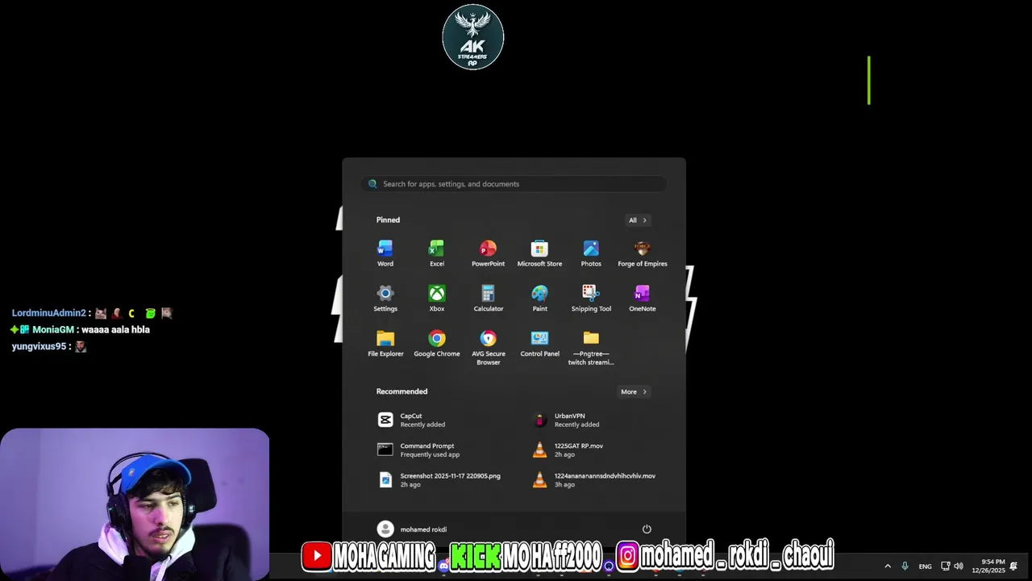Open the network tray icon

[946, 566]
